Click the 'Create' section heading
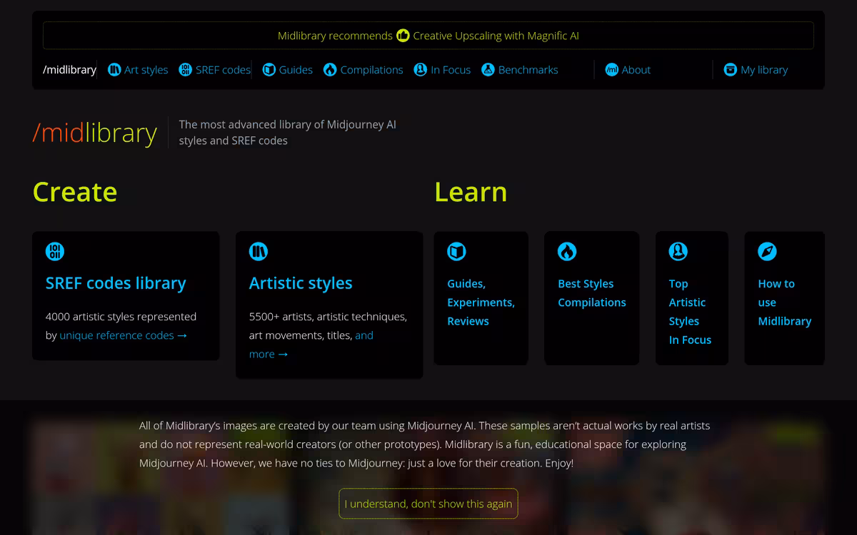 [75, 192]
